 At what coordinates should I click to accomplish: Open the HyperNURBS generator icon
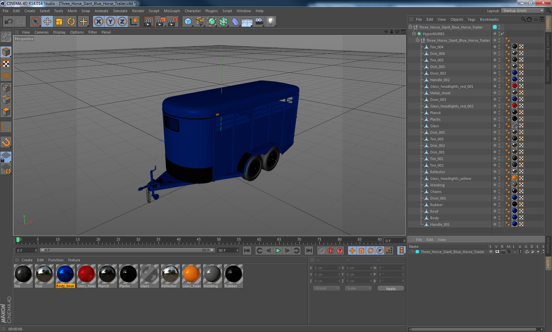pos(212,22)
